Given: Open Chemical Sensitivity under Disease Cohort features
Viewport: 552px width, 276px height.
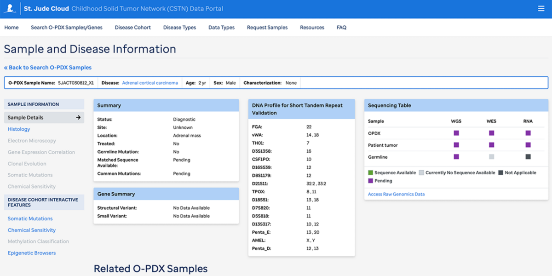Looking at the screenshot, I should point(32,230).
